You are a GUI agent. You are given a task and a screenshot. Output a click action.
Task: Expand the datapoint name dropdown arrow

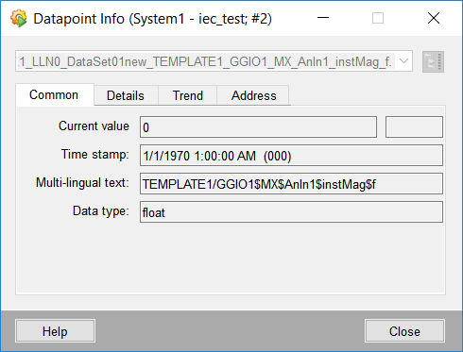(403, 61)
